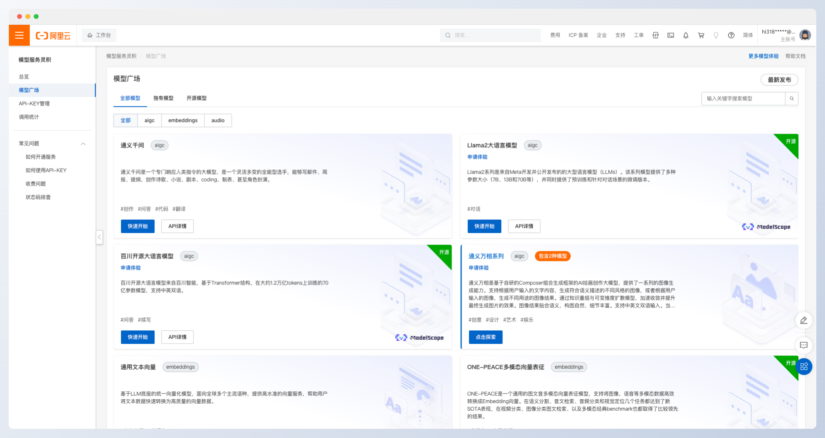This screenshot has width=825, height=438.
Task: Click the workbench home icon
Action: coord(90,35)
